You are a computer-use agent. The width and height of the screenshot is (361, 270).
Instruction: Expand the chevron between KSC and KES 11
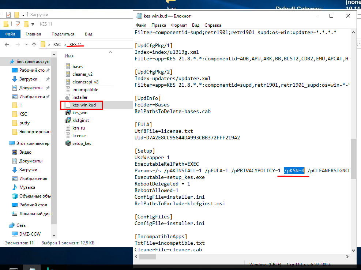coord(65,45)
